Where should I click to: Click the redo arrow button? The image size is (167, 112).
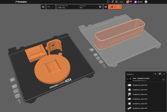53,7
